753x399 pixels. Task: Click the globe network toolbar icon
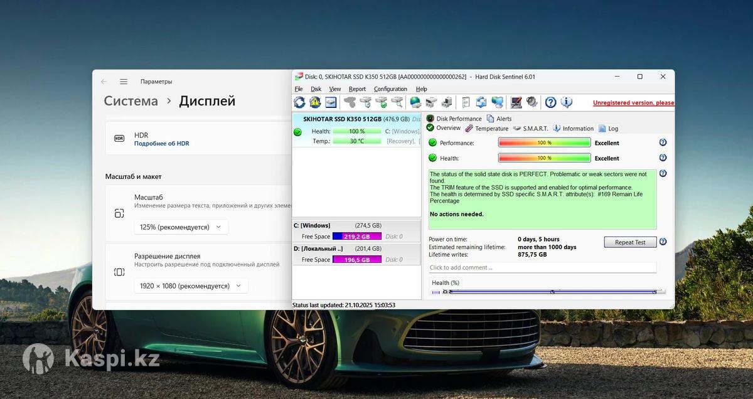[415, 102]
